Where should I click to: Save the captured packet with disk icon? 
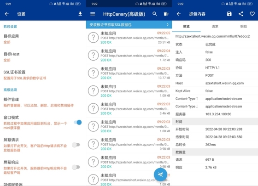coord(229,14)
